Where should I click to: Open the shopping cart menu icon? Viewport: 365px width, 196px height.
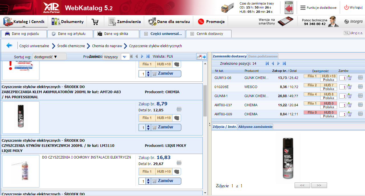[x=95, y=22]
